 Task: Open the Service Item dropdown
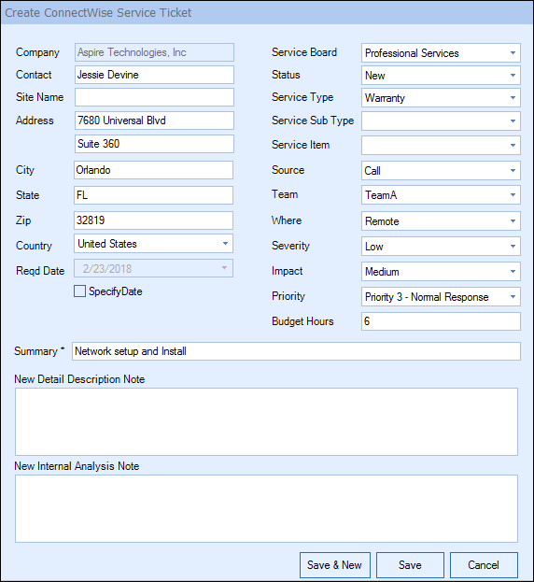pyautogui.click(x=441, y=145)
